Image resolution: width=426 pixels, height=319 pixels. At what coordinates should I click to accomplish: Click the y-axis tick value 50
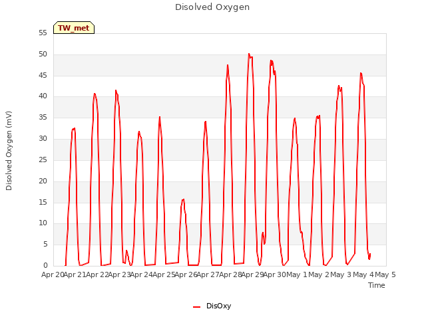point(43,54)
